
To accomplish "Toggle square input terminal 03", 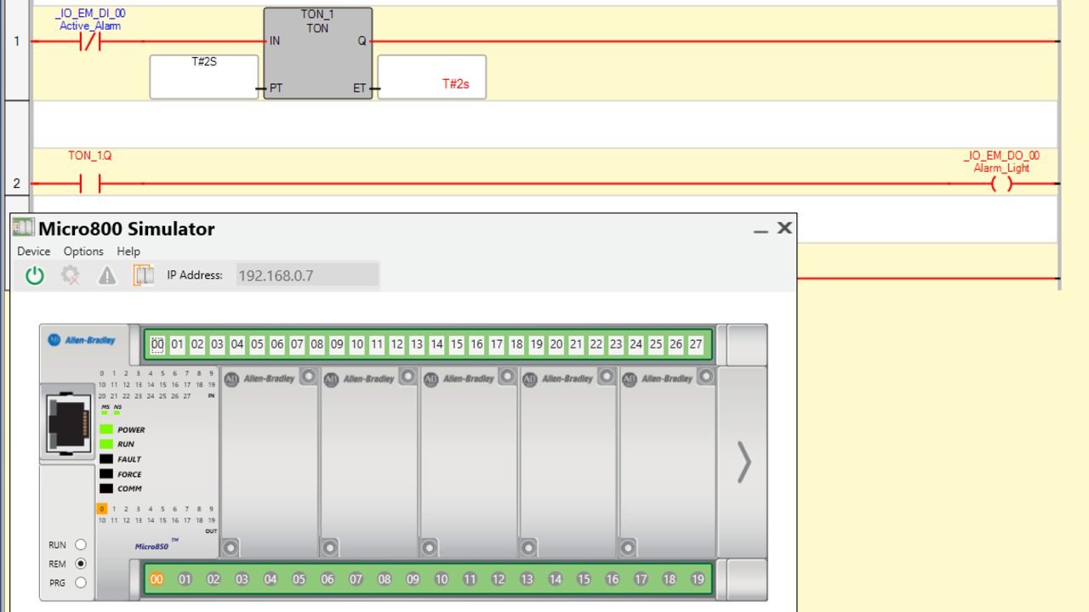I will pyautogui.click(x=217, y=344).
